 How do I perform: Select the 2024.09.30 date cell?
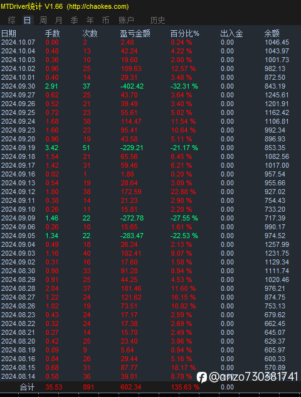point(18,86)
